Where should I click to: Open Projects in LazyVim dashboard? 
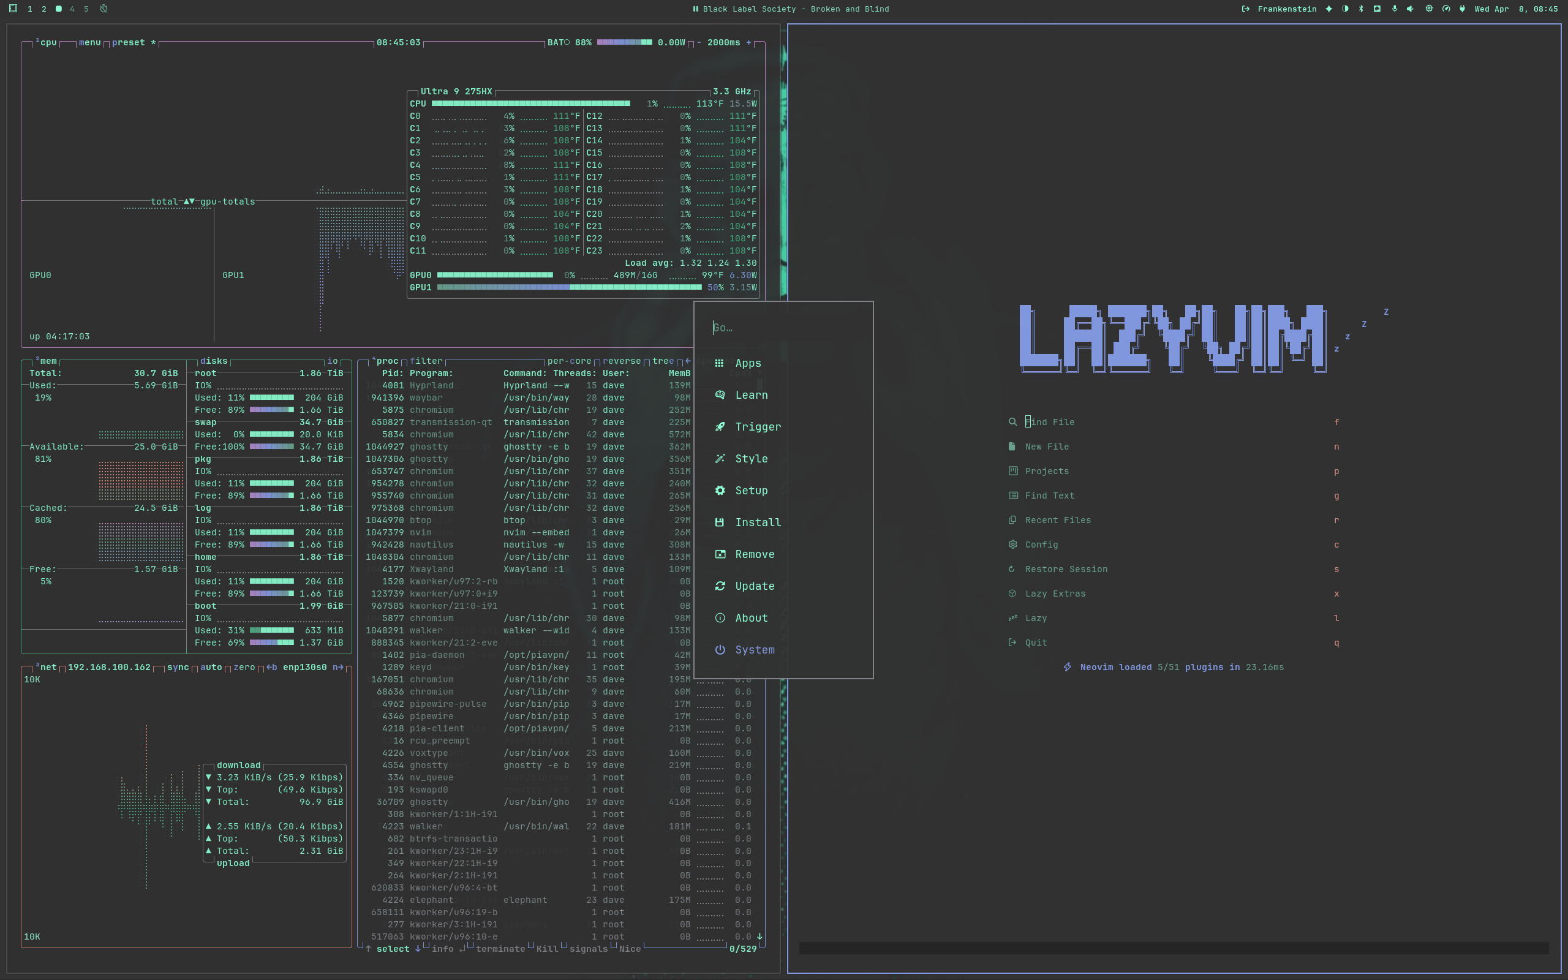(1174, 471)
